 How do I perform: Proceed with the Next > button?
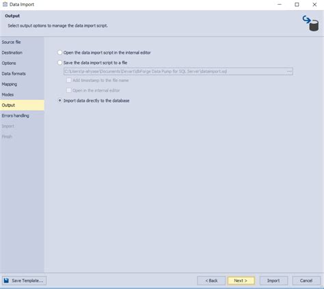coord(241,281)
